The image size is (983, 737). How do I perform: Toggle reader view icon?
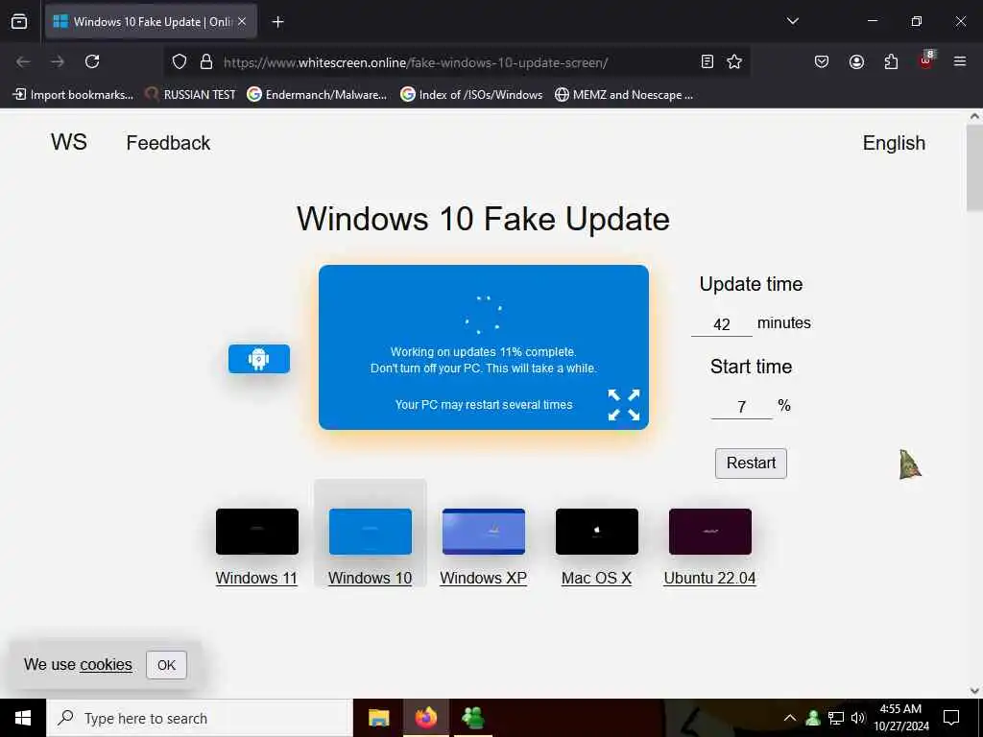[x=707, y=61]
